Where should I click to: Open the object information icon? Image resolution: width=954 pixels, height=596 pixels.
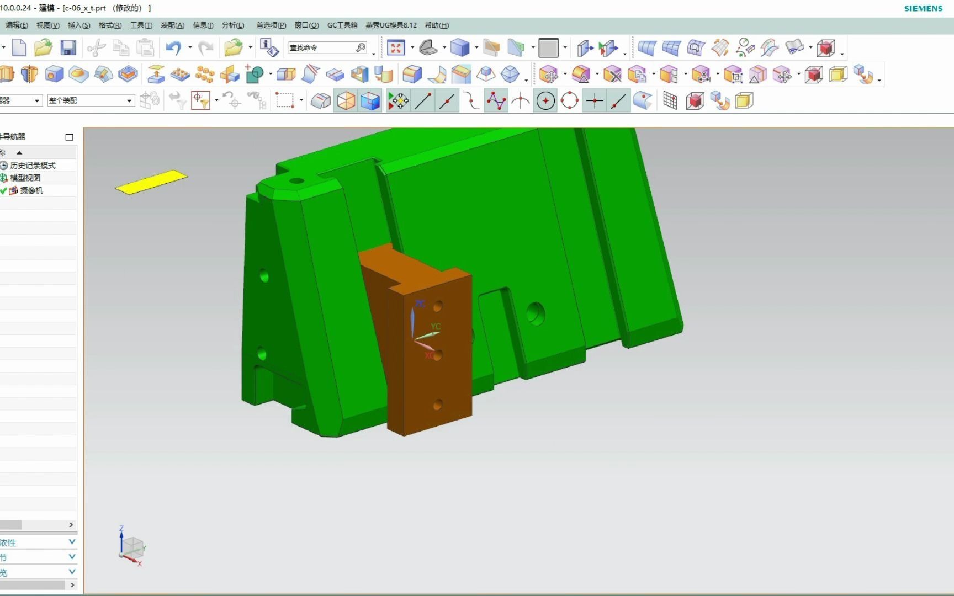[269, 48]
